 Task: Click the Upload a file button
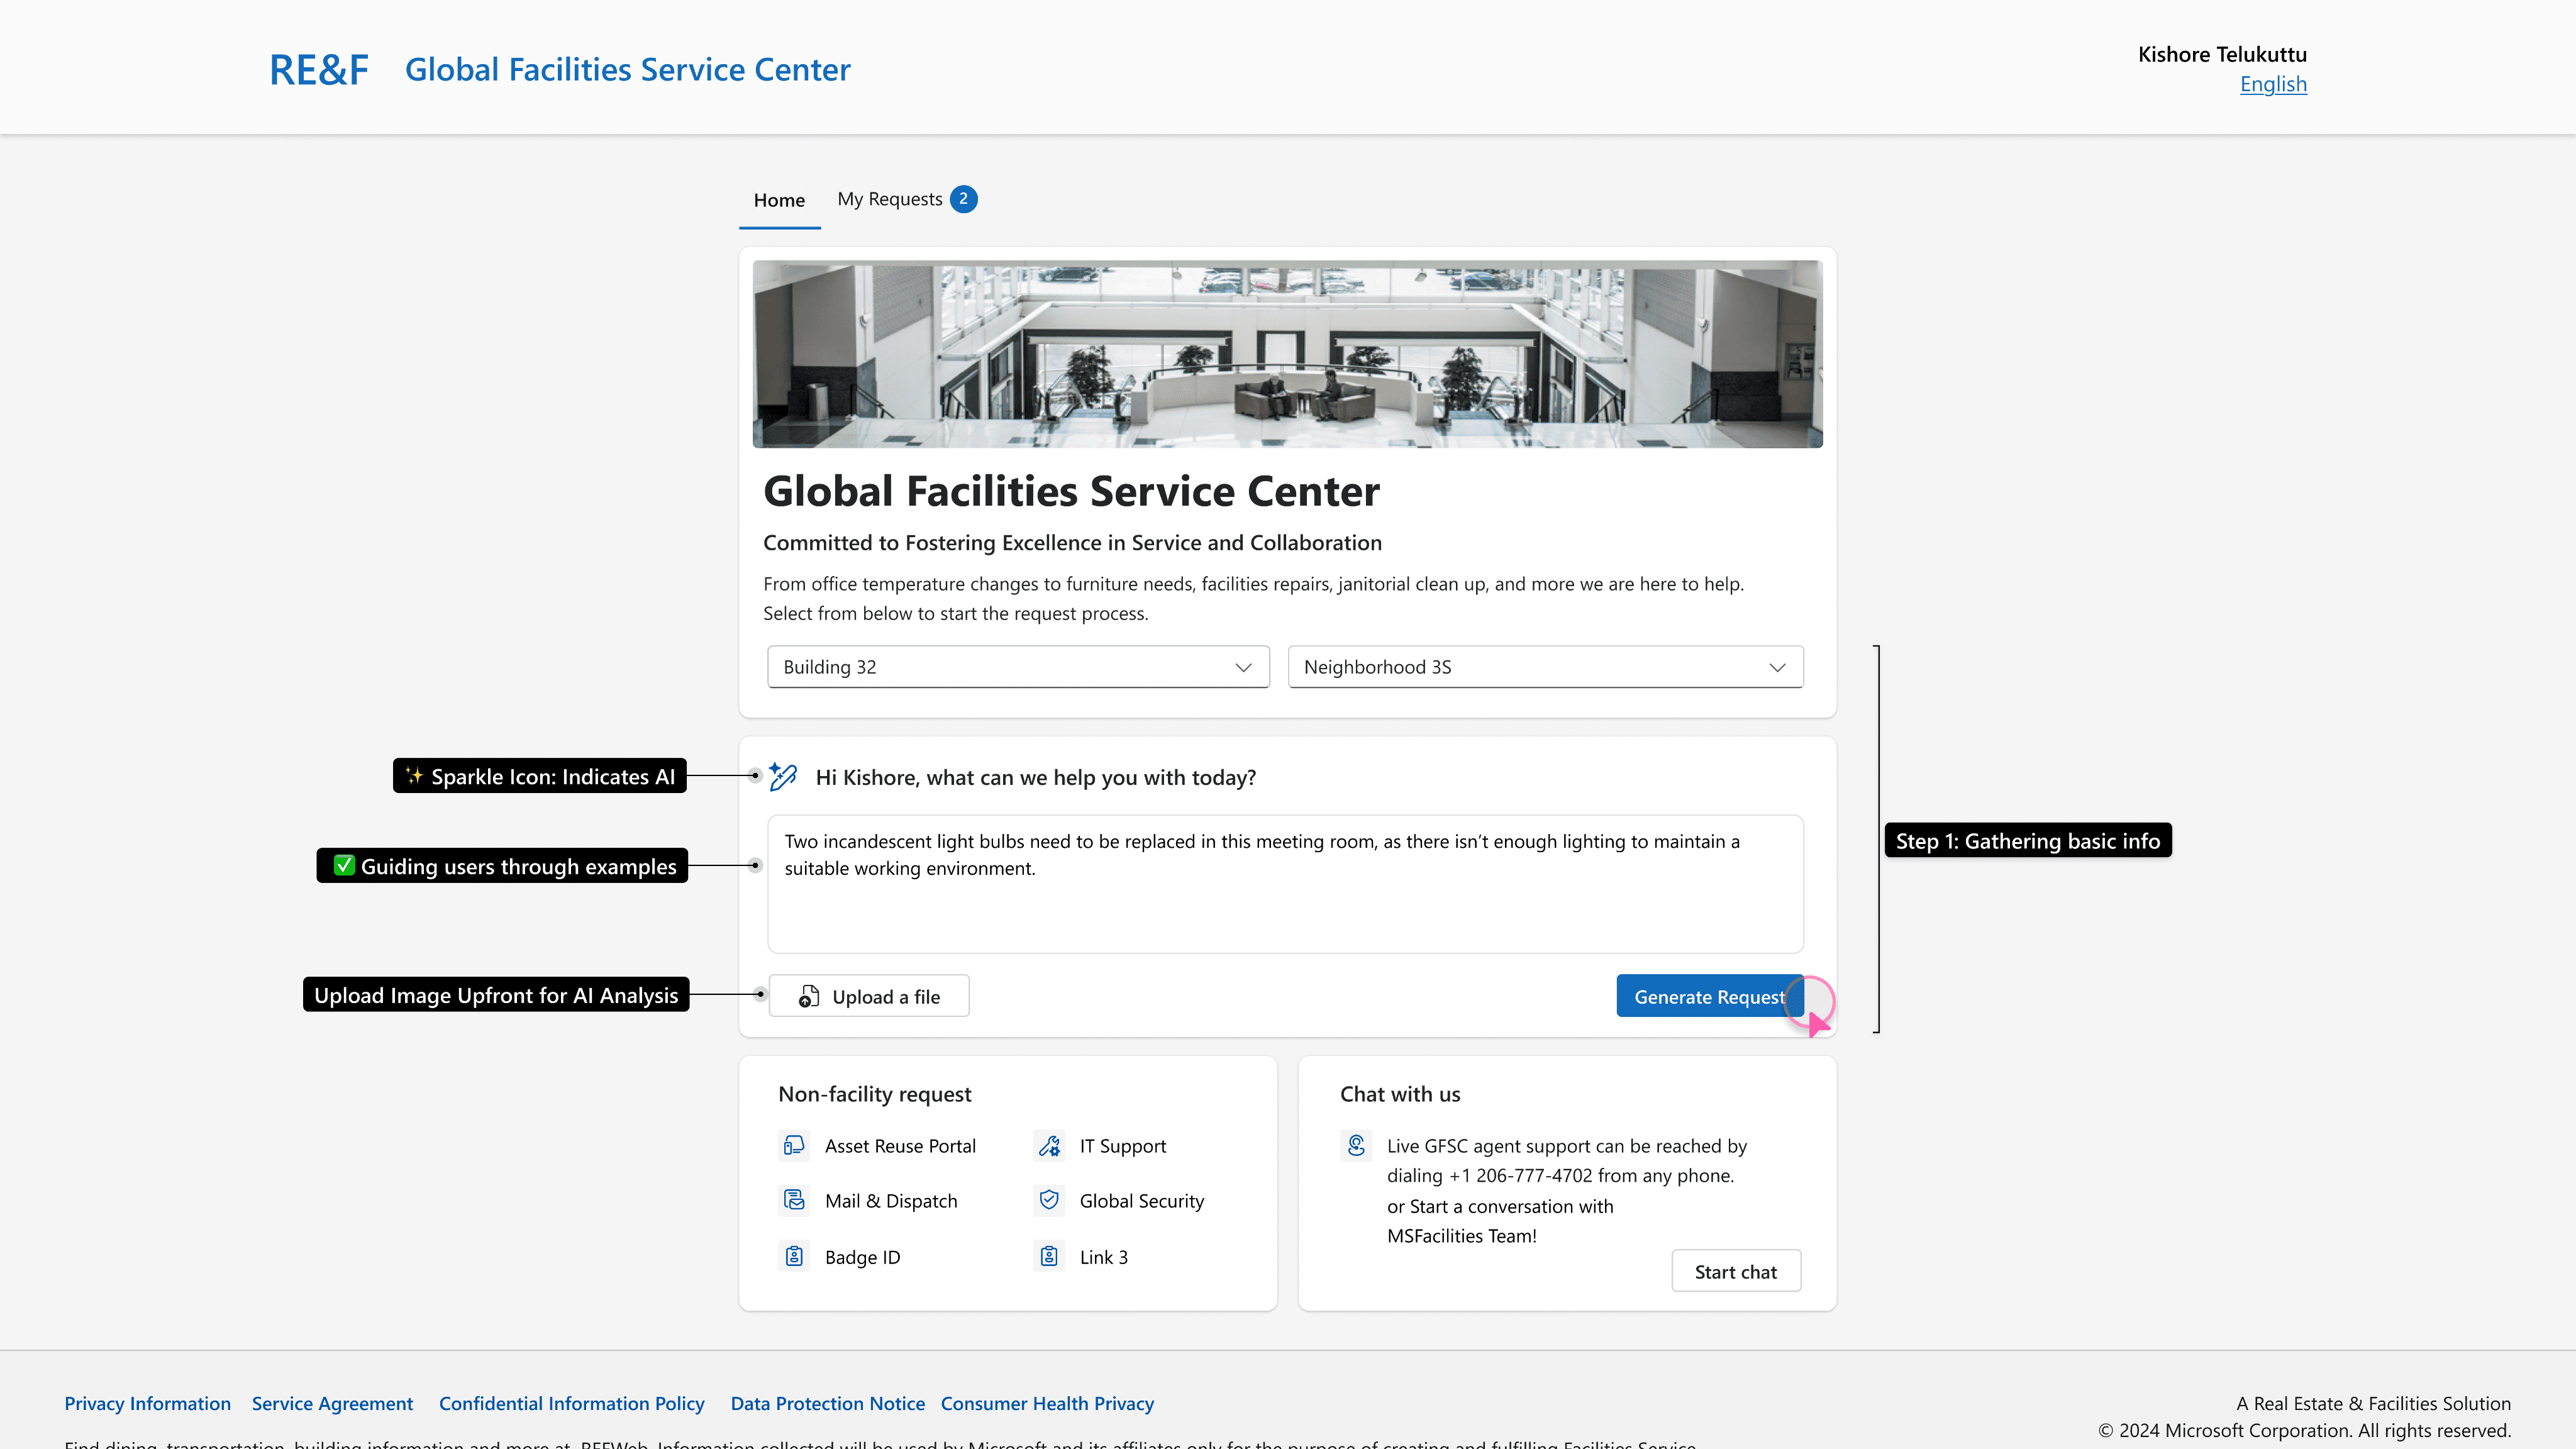[869, 996]
